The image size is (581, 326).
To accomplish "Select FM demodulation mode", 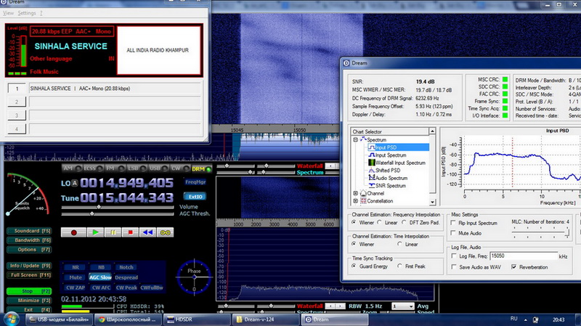I will point(115,168).
